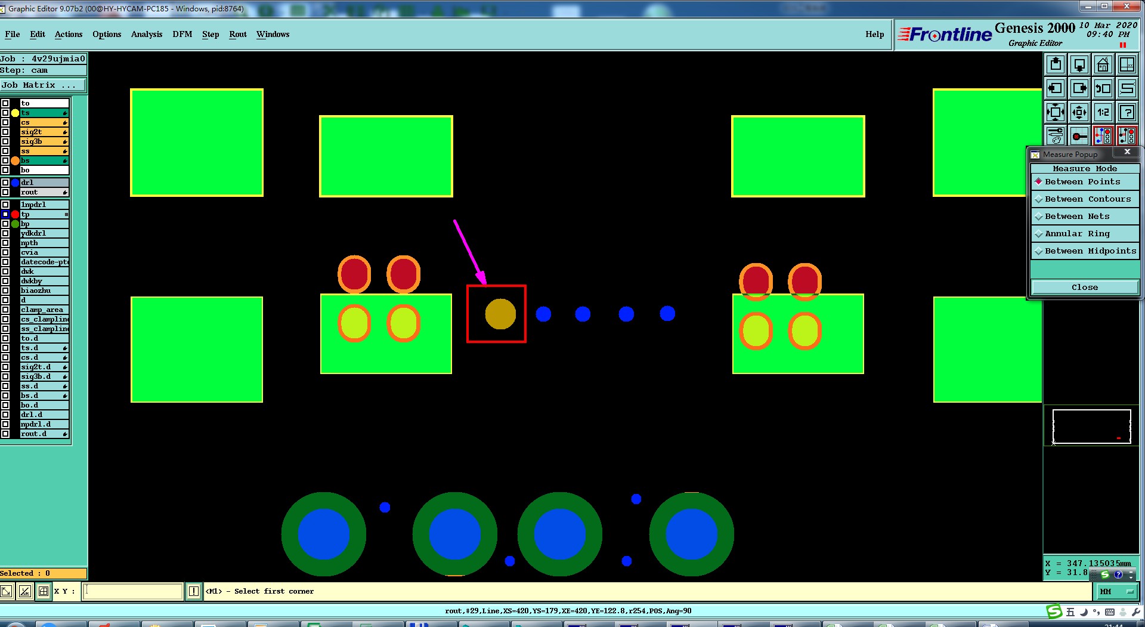Toggle the checkbox for layer to

click(x=5, y=103)
